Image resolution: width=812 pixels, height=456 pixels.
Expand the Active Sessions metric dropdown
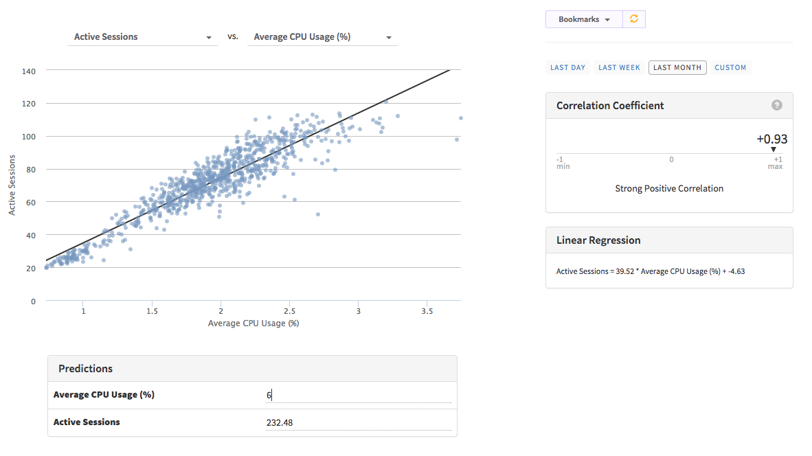[x=143, y=37]
